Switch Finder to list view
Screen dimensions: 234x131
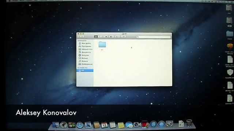point(99,37)
